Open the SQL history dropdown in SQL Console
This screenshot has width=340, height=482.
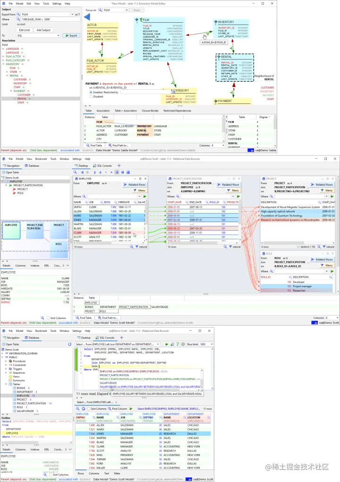[158, 344]
